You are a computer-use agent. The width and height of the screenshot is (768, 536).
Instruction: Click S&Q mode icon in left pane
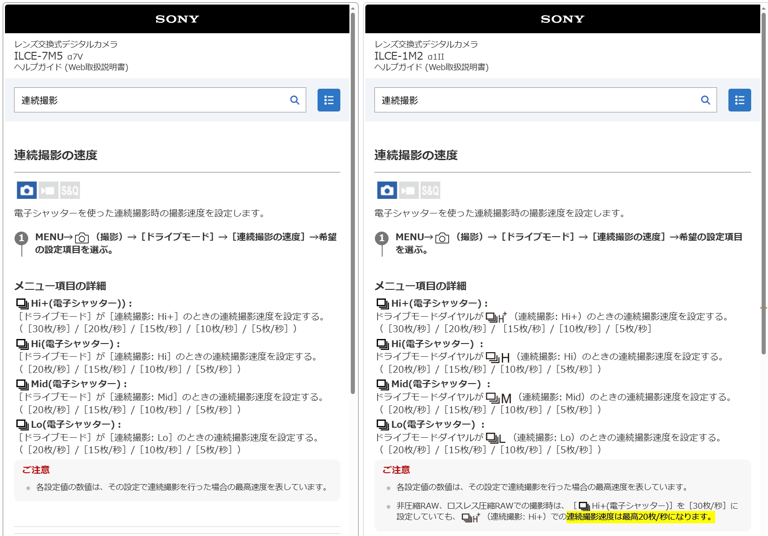pyautogui.click(x=70, y=190)
